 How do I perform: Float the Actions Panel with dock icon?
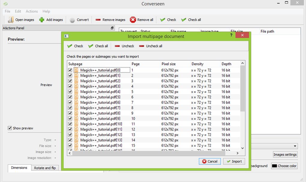(112, 28)
